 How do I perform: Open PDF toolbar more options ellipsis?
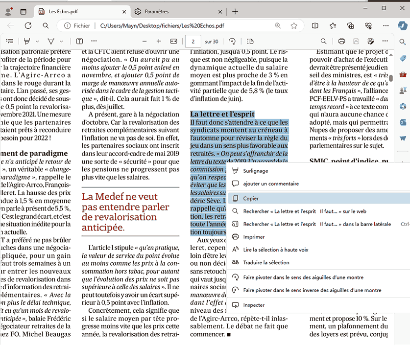click(x=385, y=41)
